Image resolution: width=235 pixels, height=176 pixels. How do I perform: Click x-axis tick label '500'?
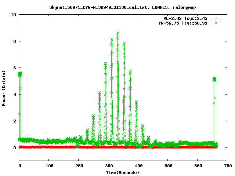pyautogui.click(x=168, y=166)
